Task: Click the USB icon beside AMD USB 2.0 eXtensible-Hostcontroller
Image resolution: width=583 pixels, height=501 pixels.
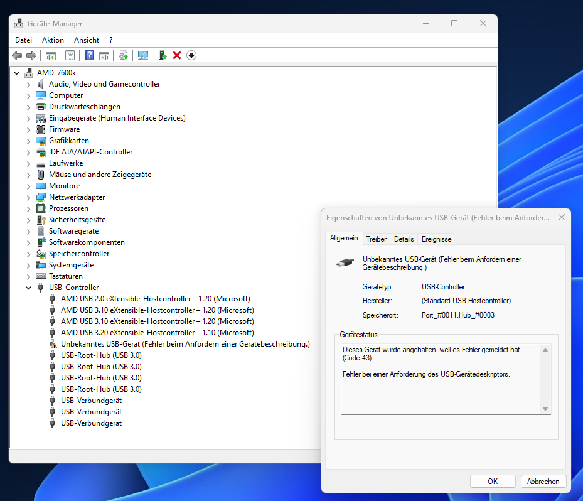Action: pos(53,299)
